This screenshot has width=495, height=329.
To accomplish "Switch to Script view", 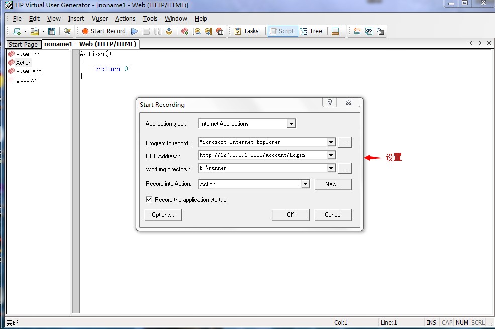I will click(x=282, y=31).
